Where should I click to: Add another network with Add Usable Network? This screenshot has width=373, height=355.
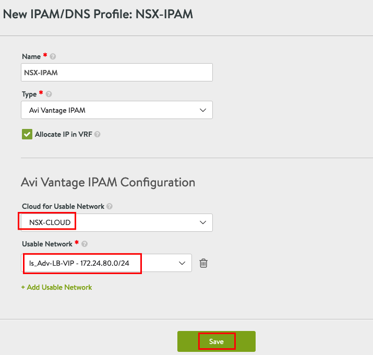pos(57,287)
